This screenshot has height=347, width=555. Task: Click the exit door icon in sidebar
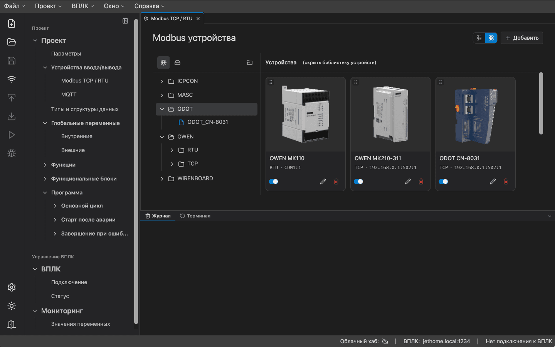point(12,324)
